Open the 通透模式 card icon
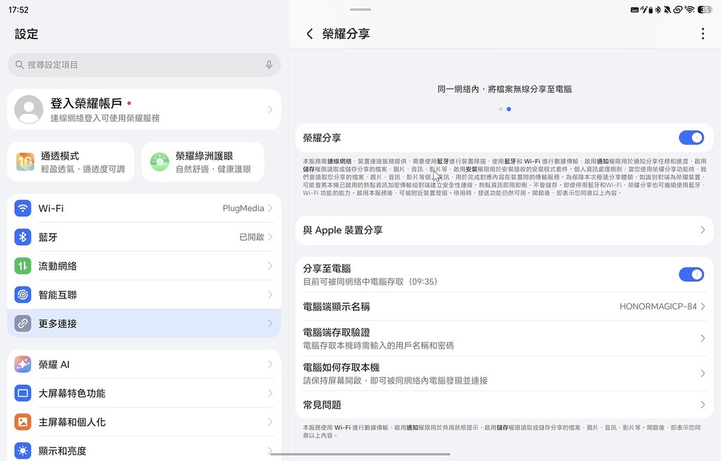The image size is (721, 461). point(25,162)
